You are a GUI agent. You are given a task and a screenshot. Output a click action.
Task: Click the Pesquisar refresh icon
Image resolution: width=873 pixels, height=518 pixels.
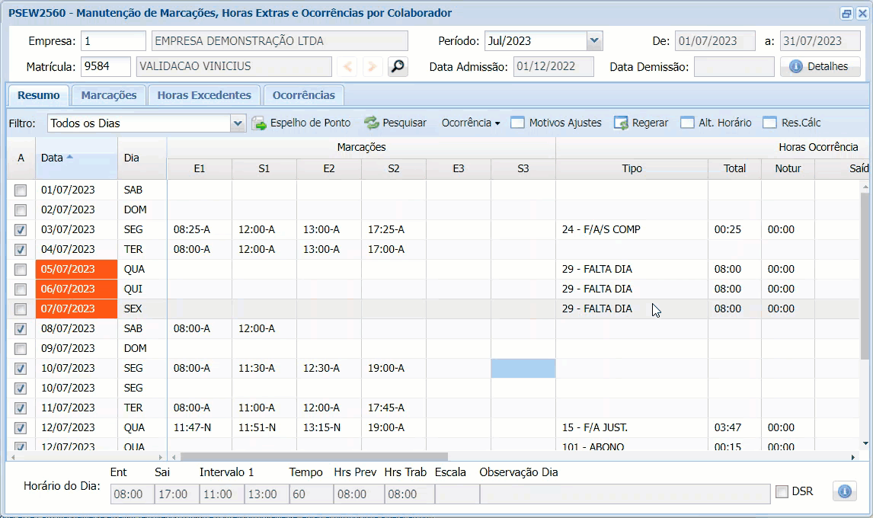[x=371, y=123]
